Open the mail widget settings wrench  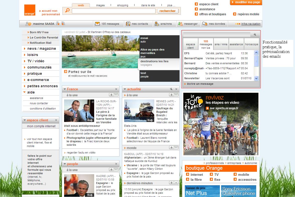pyautogui.click(x=255, y=34)
